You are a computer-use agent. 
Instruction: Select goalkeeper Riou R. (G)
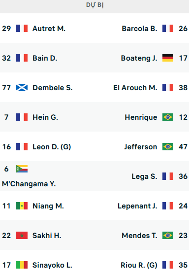[x=139, y=265]
